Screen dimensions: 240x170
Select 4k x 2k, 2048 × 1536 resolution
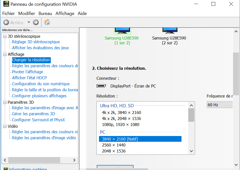tap(121, 118)
